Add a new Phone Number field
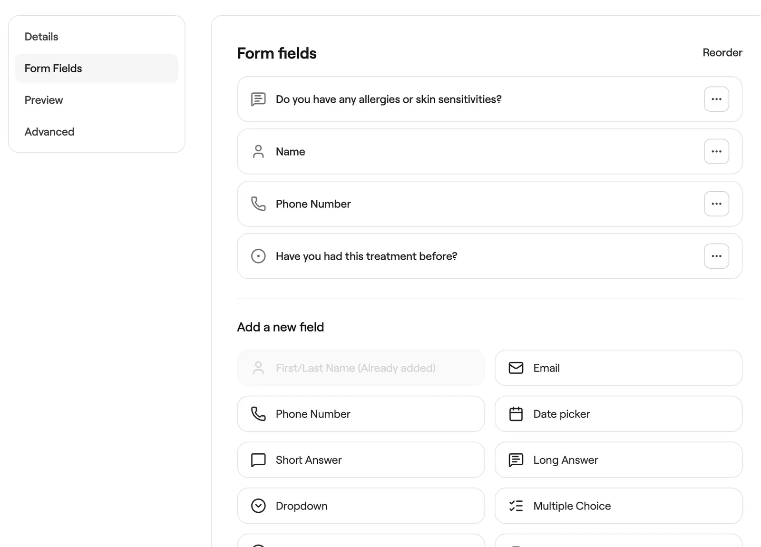This screenshot has height=547, width=761. click(x=361, y=414)
